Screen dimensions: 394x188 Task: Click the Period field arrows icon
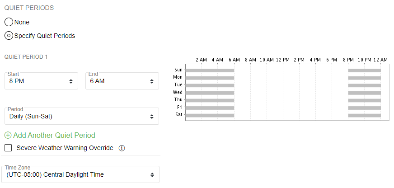click(152, 117)
